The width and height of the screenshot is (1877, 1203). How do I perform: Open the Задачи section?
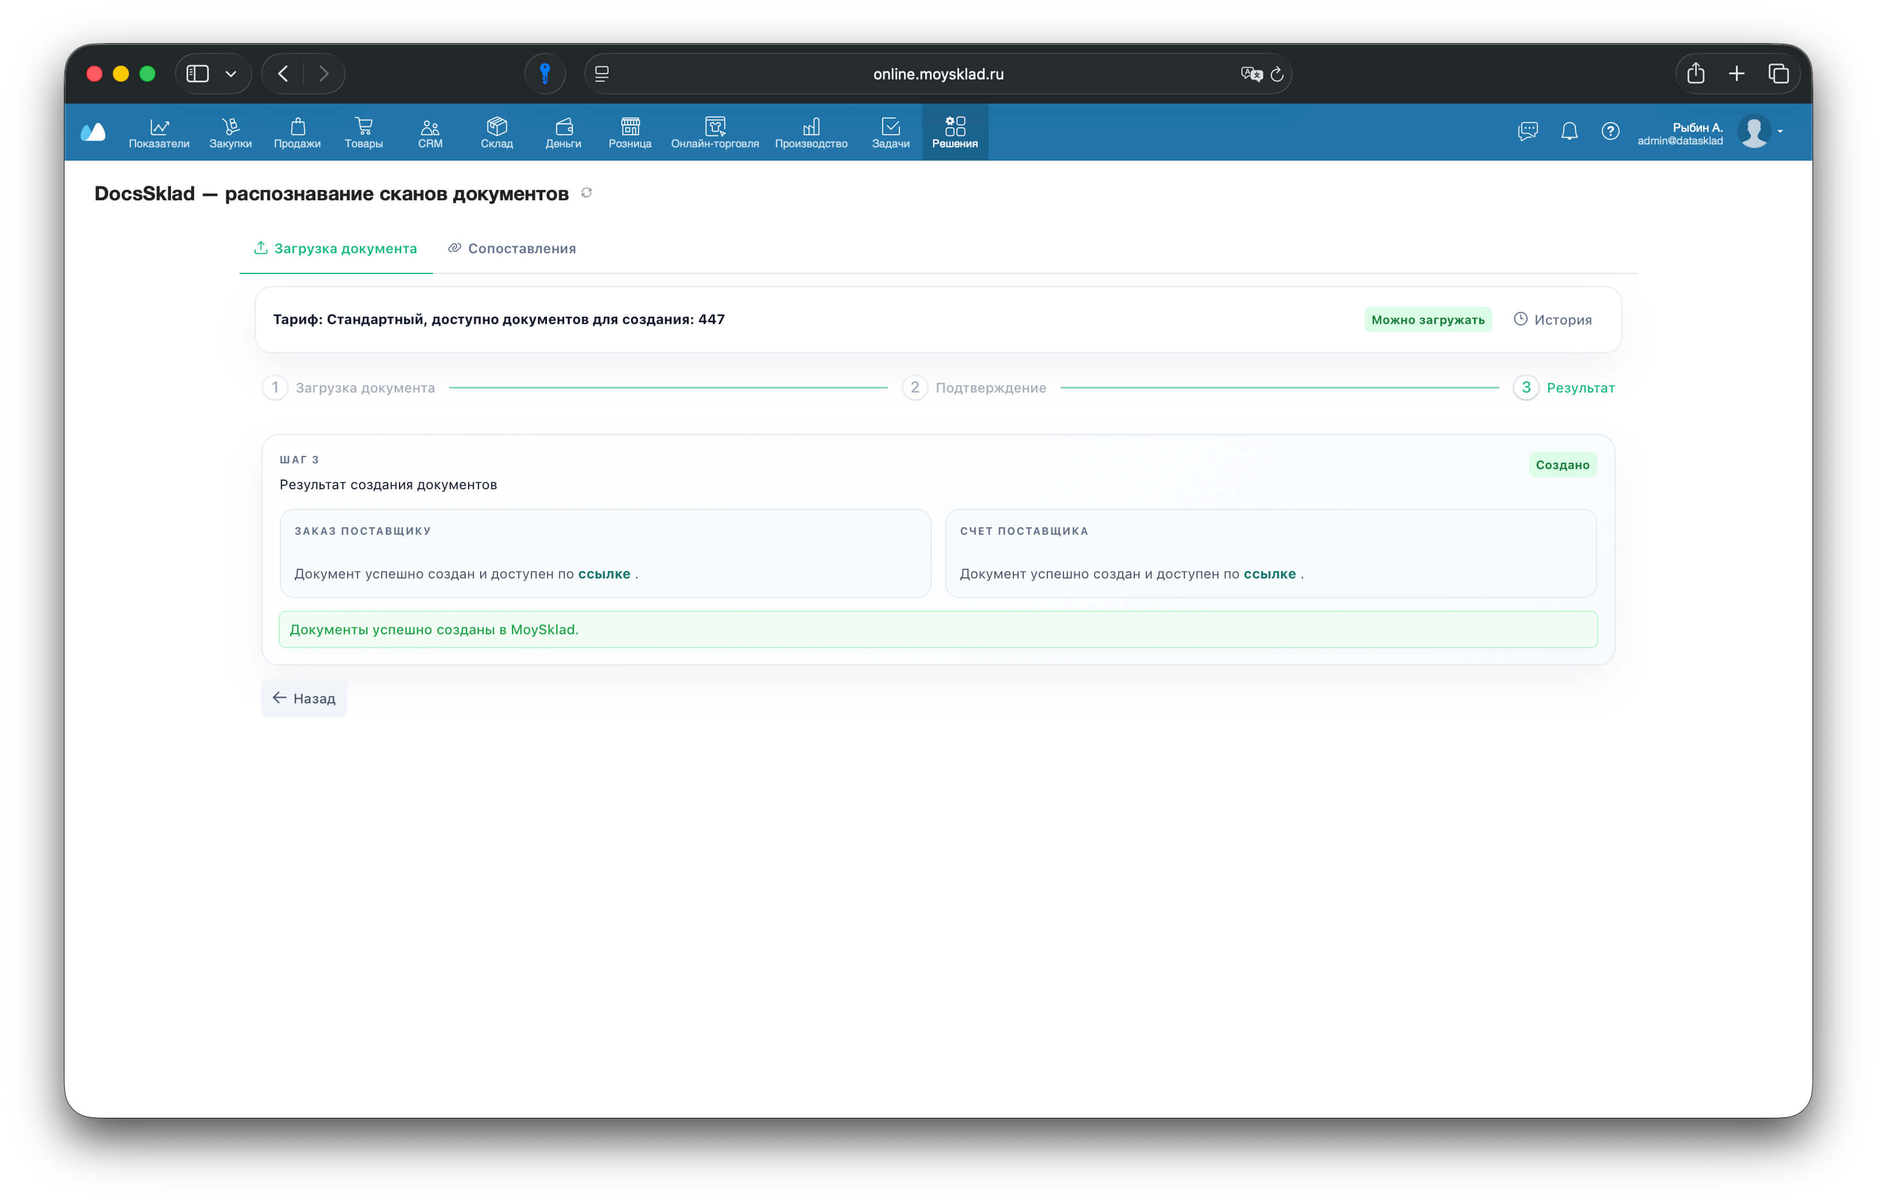click(891, 132)
